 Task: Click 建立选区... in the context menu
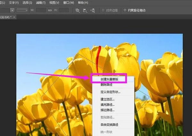click(x=107, y=99)
